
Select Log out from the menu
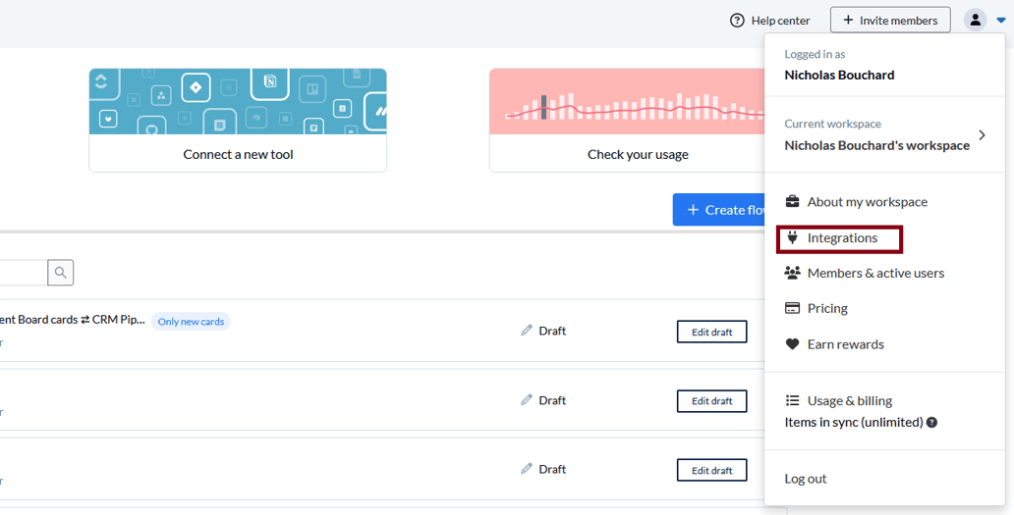coord(806,479)
